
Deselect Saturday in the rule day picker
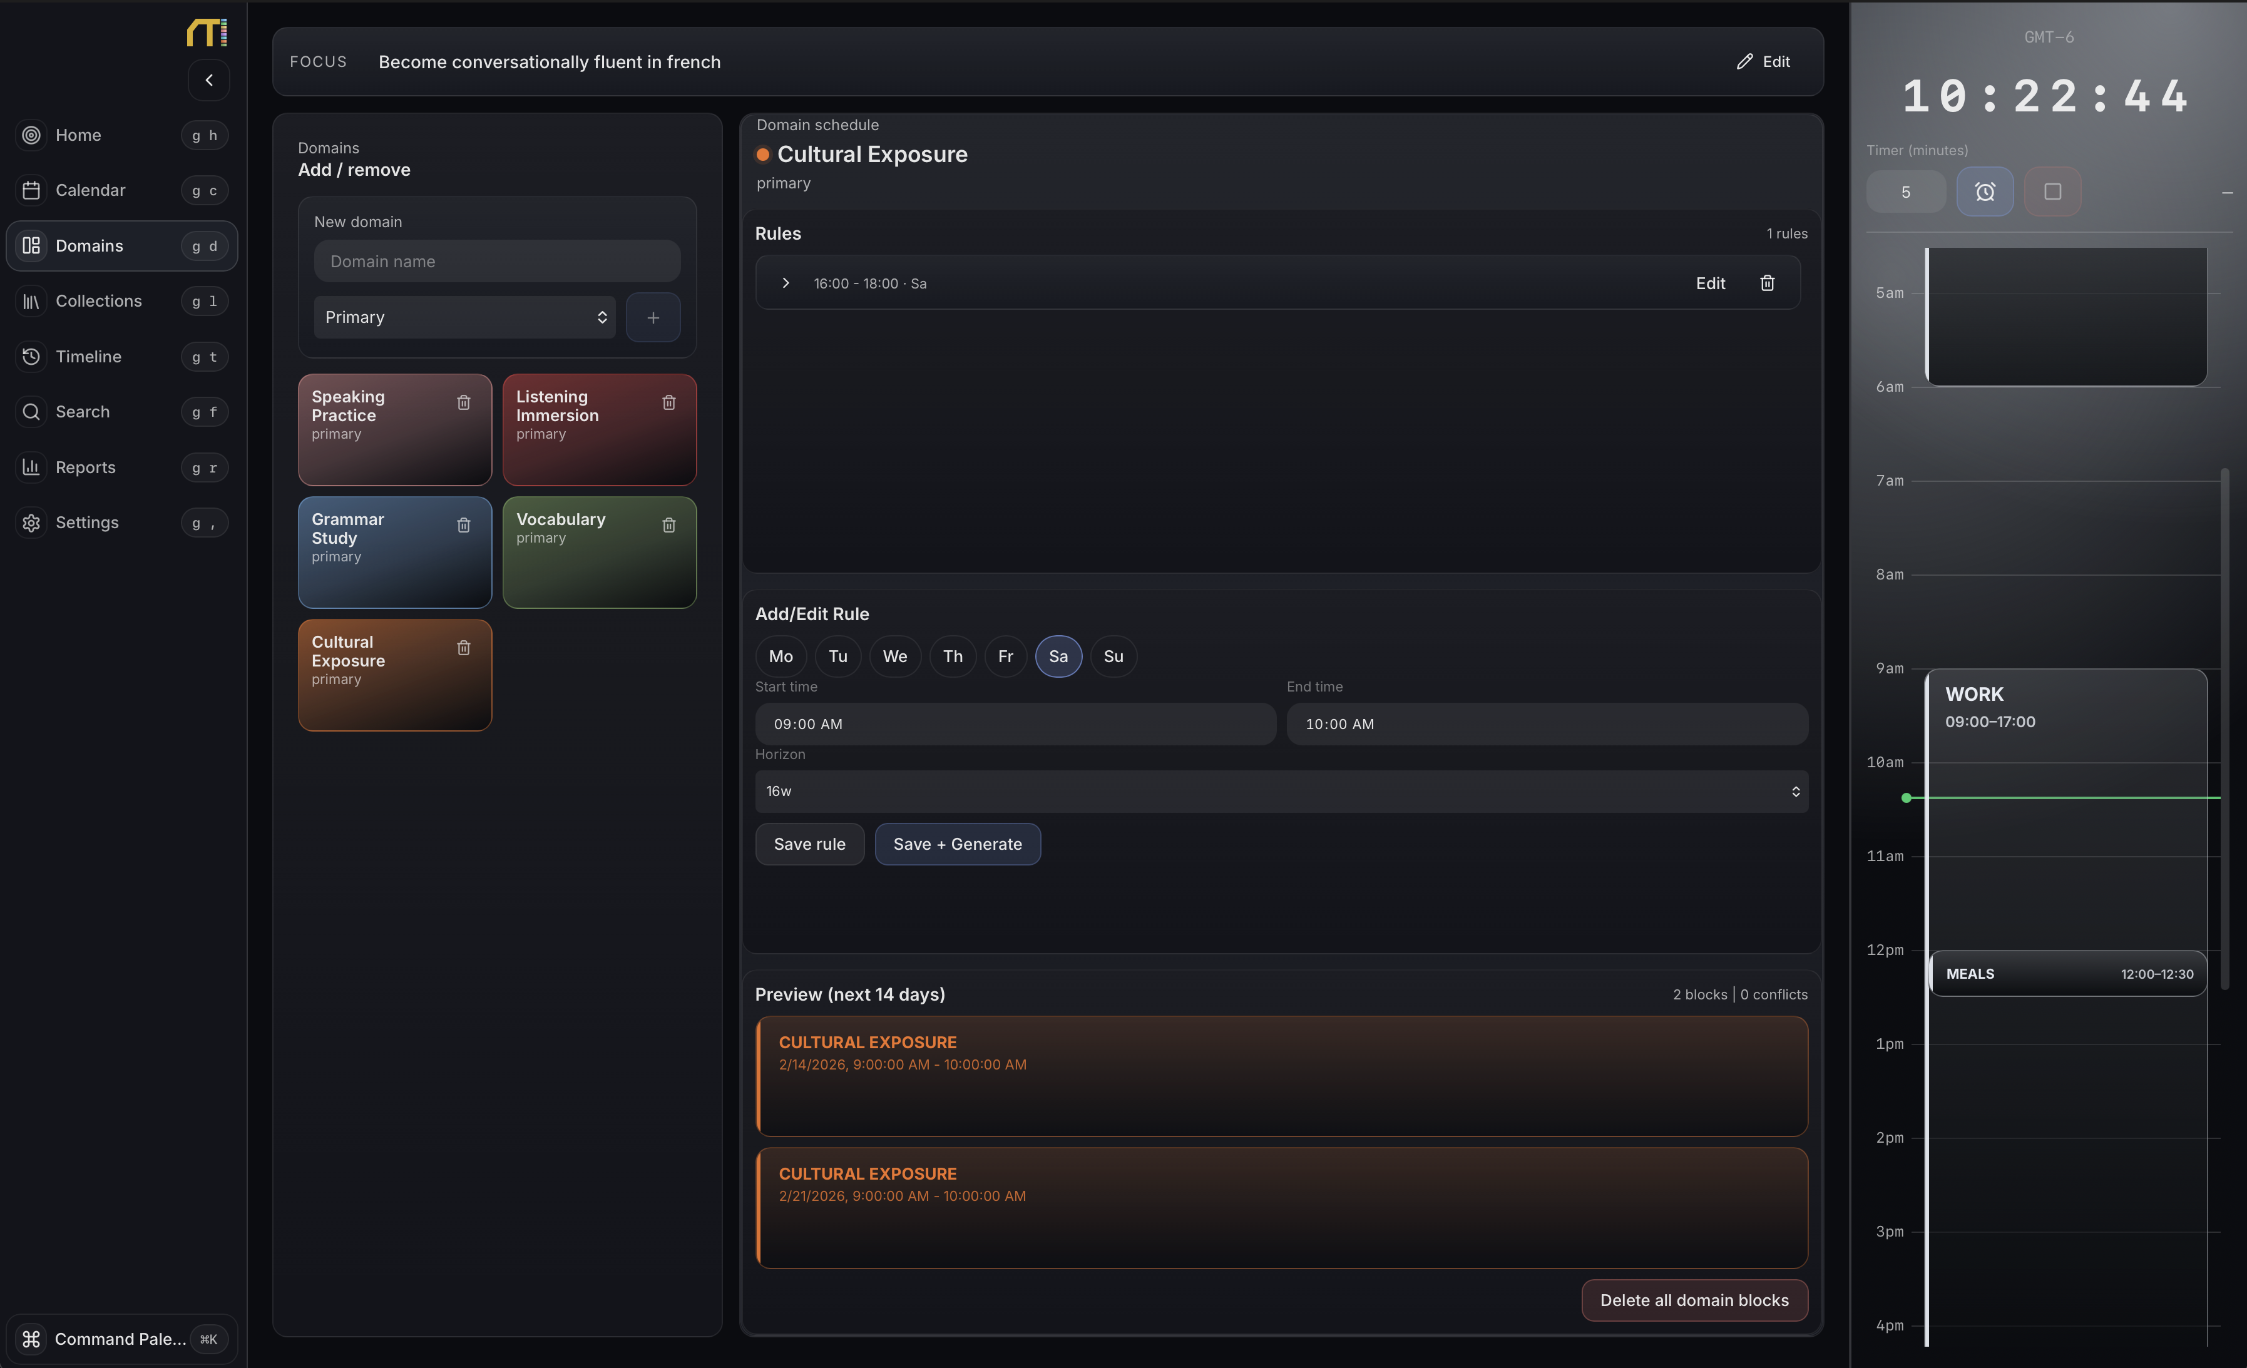pyautogui.click(x=1058, y=656)
